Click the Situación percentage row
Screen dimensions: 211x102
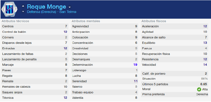[x=174, y=79]
